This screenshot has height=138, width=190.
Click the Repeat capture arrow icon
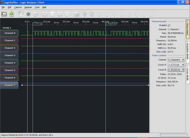point(36,14)
